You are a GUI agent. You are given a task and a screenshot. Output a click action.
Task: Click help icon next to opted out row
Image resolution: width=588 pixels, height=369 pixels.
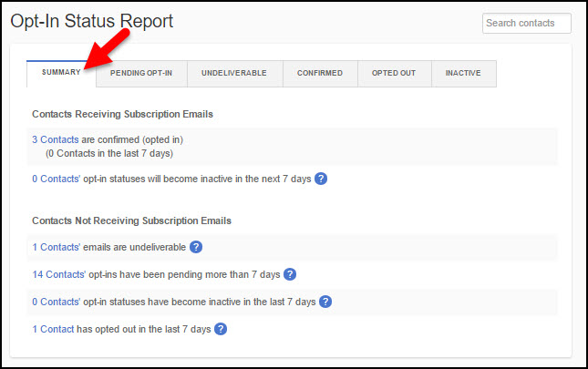point(220,329)
